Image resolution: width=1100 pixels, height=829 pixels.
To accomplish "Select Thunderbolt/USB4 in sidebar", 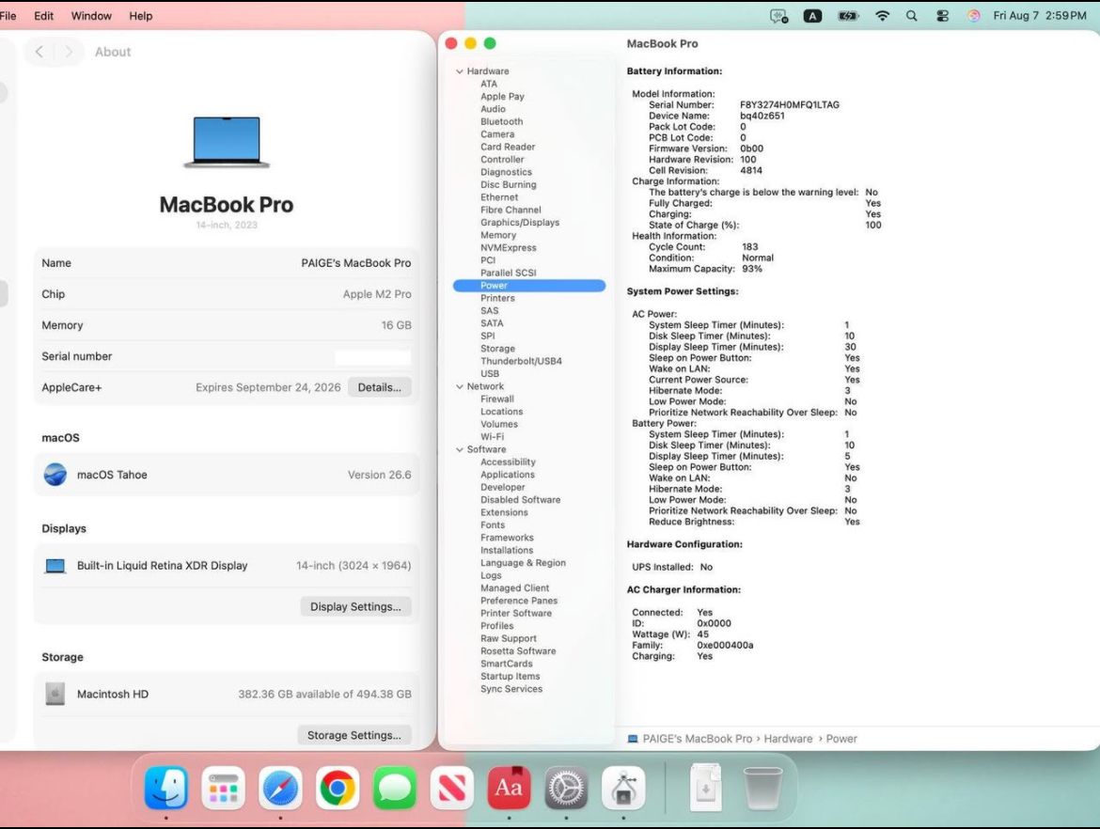I will pos(521,361).
